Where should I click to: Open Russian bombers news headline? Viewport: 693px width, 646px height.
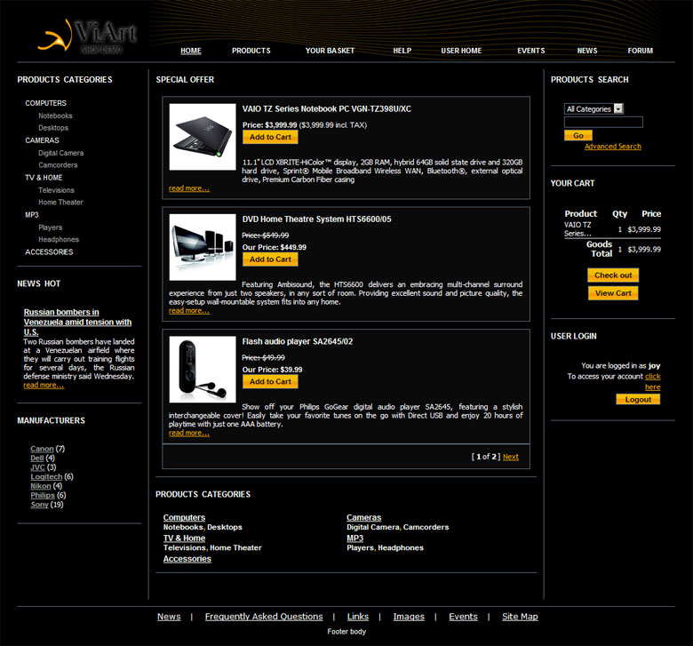tap(77, 322)
